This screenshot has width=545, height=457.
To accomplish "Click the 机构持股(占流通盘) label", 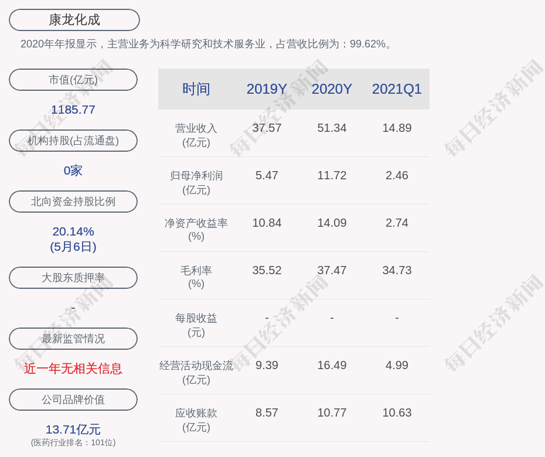I will [73, 141].
